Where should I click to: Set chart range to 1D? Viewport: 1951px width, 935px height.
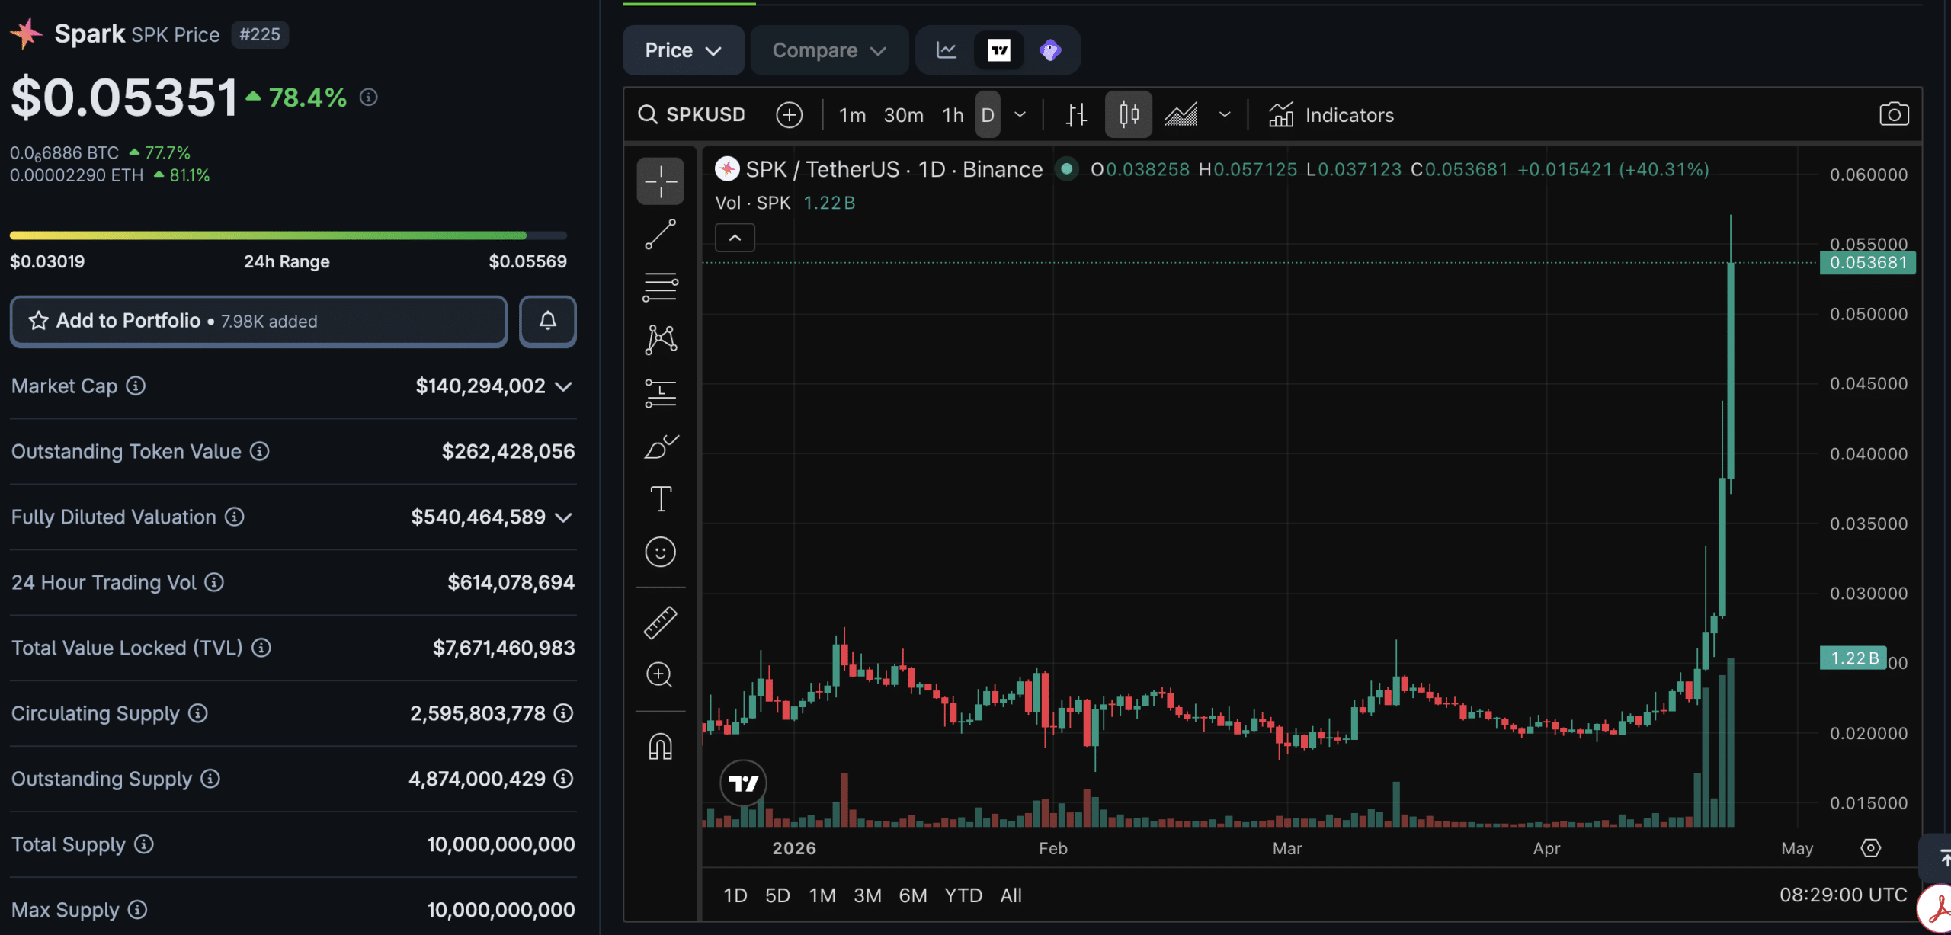(x=735, y=895)
